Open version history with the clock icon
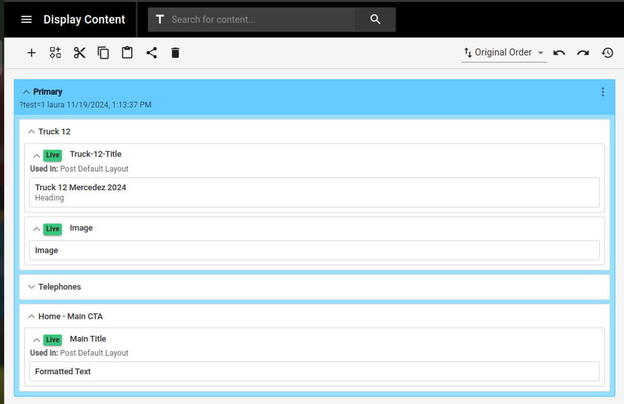The image size is (624, 404). 607,53
